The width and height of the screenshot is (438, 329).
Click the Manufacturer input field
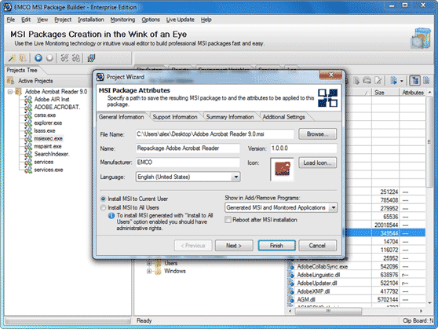(x=188, y=163)
